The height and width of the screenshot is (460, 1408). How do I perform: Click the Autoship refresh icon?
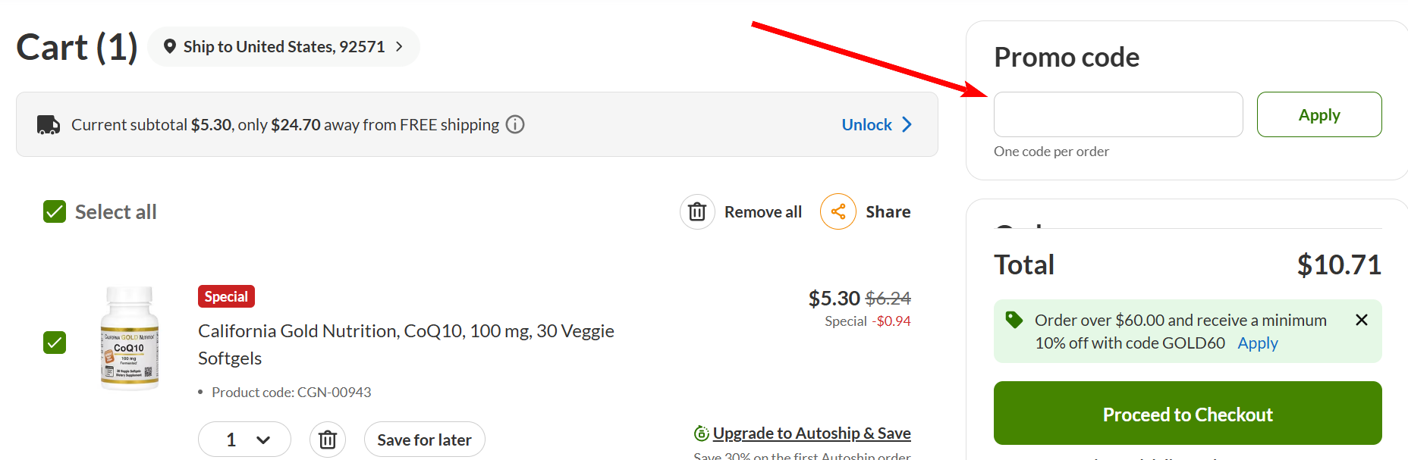click(x=702, y=433)
